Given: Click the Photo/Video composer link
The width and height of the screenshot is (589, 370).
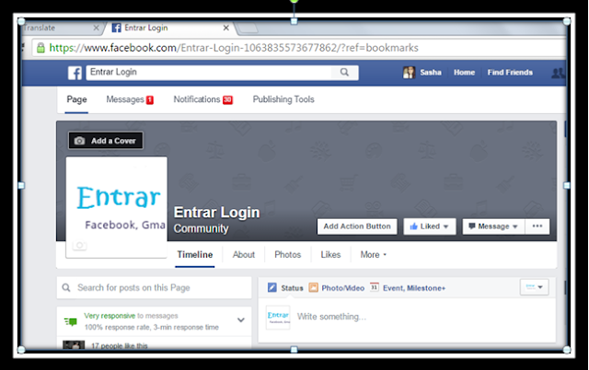Looking at the screenshot, I should (343, 288).
